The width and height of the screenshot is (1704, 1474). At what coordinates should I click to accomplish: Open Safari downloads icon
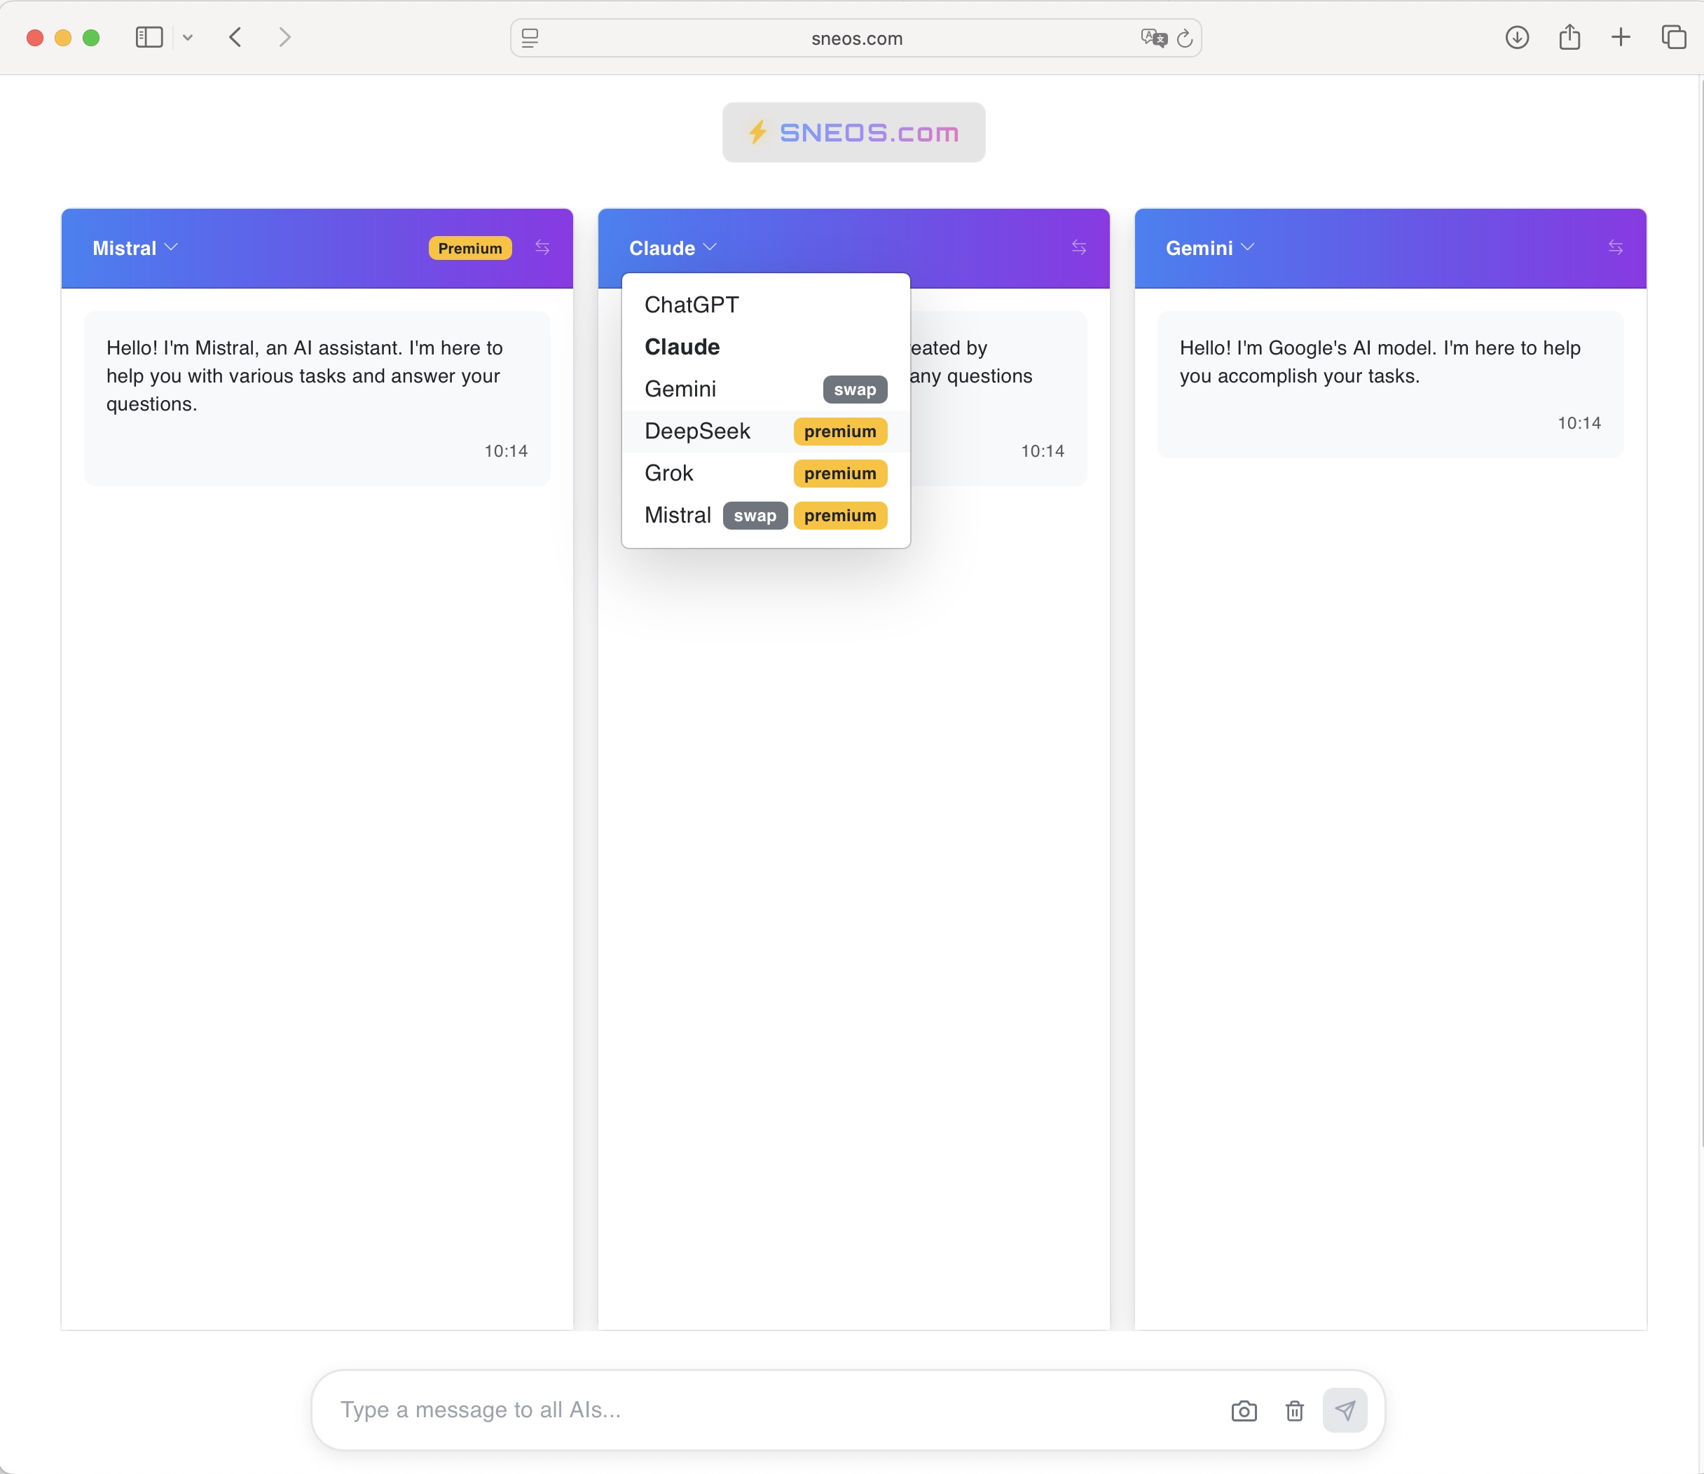1516,37
